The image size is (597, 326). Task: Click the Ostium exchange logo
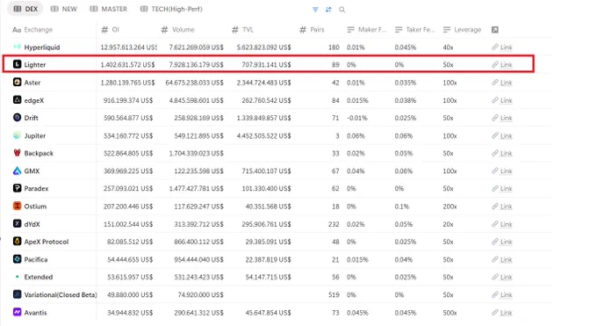pos(18,206)
